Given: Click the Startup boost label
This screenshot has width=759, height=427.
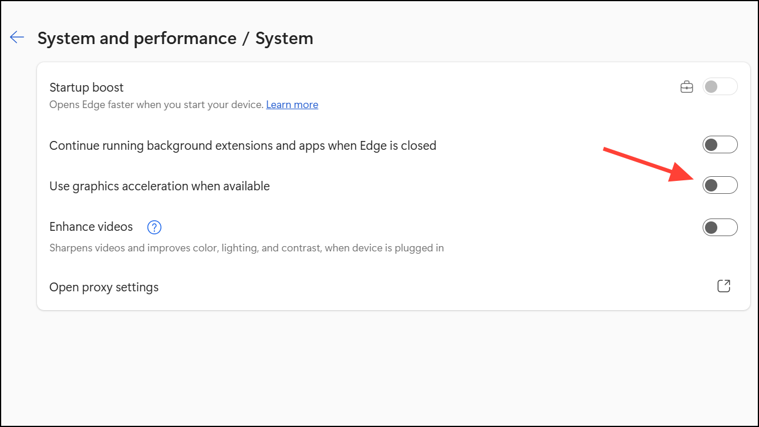Looking at the screenshot, I should tap(86, 88).
